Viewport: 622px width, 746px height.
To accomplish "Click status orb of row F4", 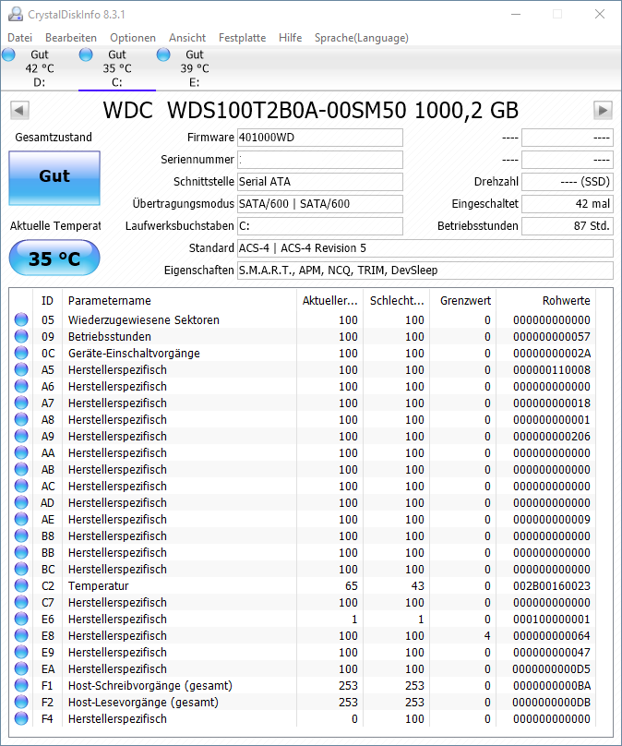I will 21,718.
